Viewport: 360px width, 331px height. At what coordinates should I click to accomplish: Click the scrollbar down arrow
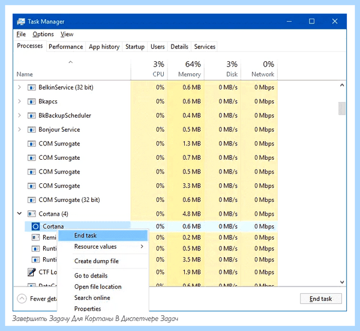coord(342,282)
